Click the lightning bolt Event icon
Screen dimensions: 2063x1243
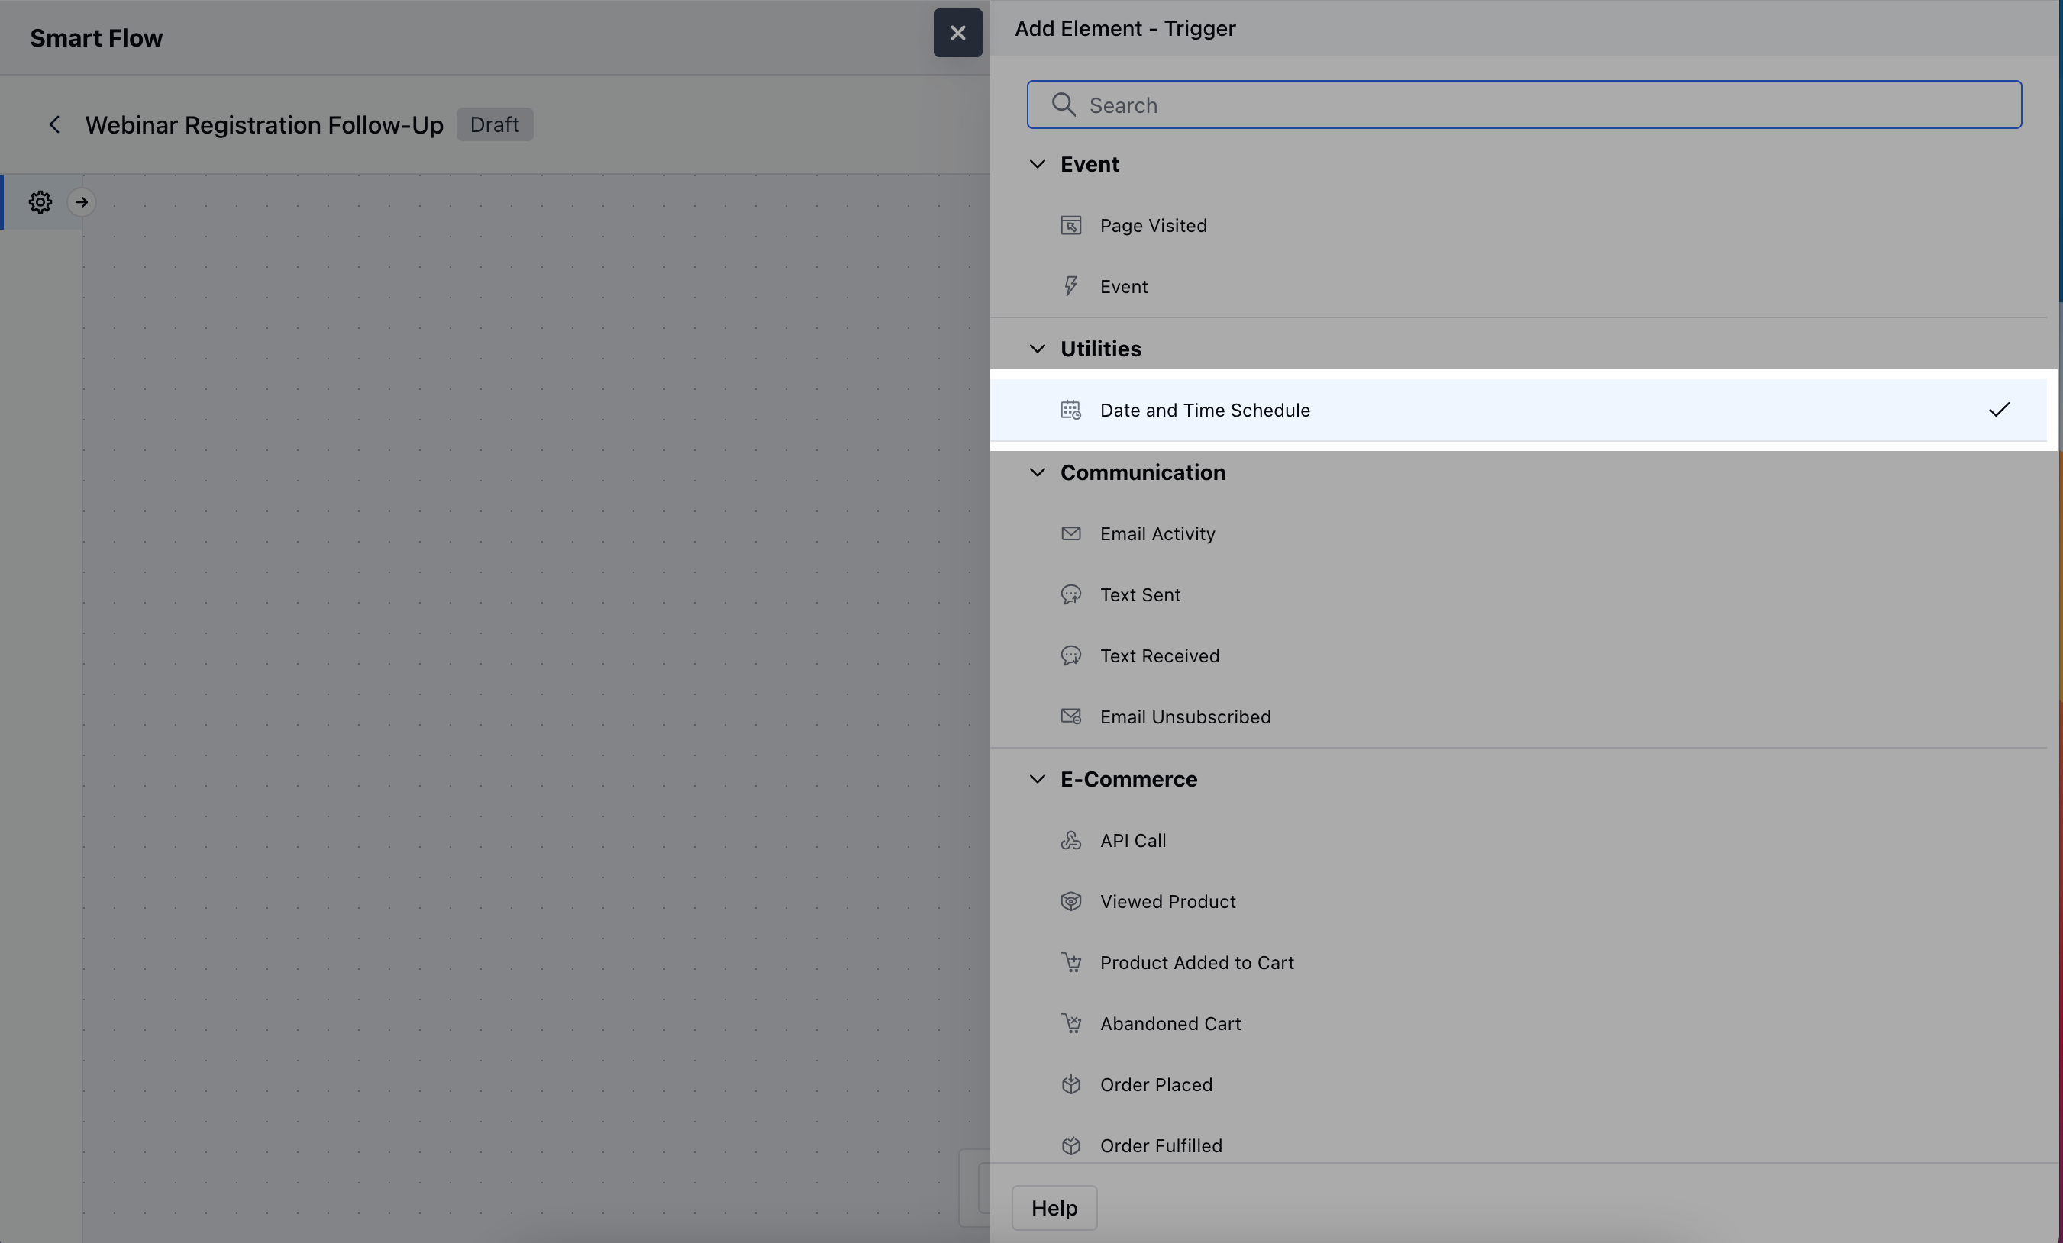point(1071,287)
